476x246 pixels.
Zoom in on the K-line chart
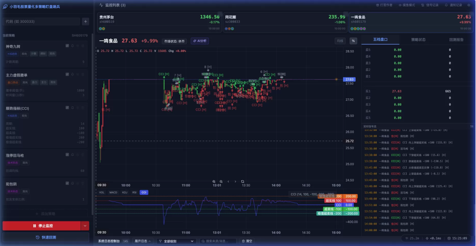[x=214, y=181]
